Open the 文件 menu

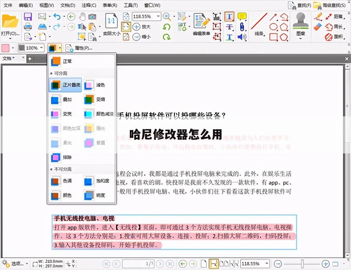[x=8, y=5]
